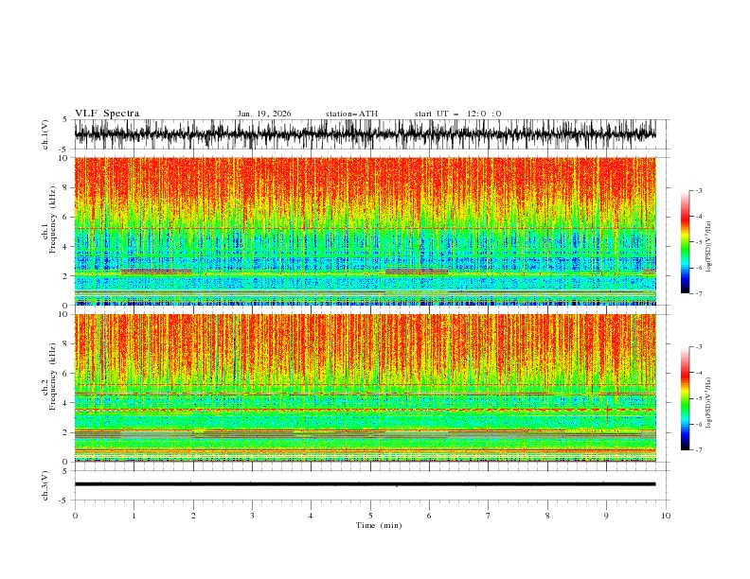Click the ch.2 PSD color bar

pyautogui.click(x=685, y=398)
